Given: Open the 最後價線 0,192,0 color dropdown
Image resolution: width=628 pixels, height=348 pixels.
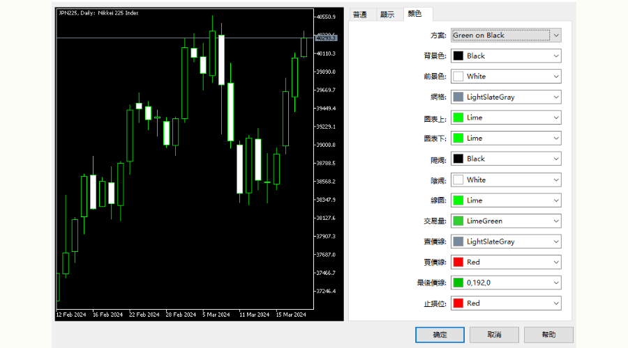Looking at the screenshot, I should pos(506,283).
